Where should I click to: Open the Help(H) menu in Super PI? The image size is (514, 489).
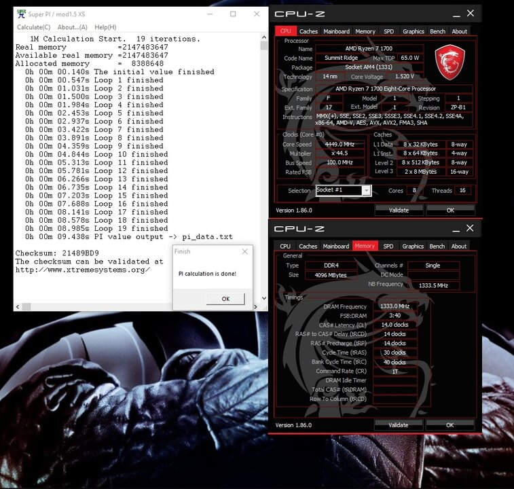click(105, 27)
